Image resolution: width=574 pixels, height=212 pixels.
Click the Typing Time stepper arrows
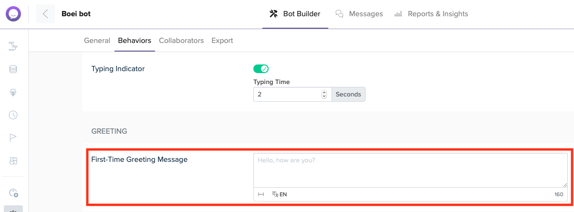pyautogui.click(x=324, y=95)
